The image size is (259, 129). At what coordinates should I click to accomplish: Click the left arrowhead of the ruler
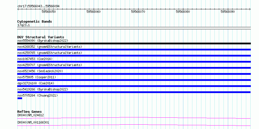pyautogui.click(x=18, y=9)
